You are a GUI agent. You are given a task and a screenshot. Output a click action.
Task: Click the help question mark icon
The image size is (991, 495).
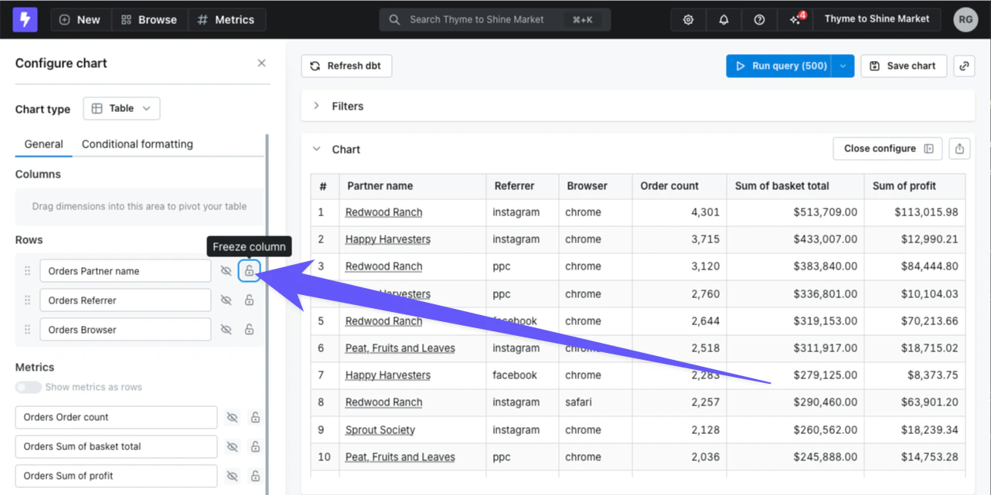click(x=759, y=20)
